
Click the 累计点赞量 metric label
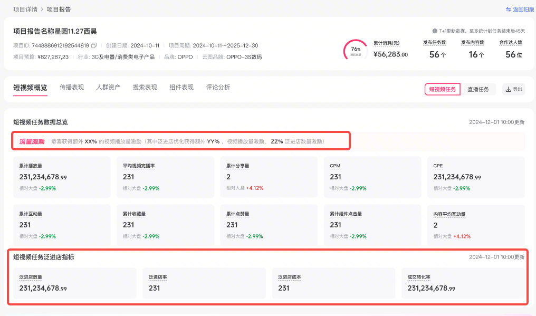point(237,214)
